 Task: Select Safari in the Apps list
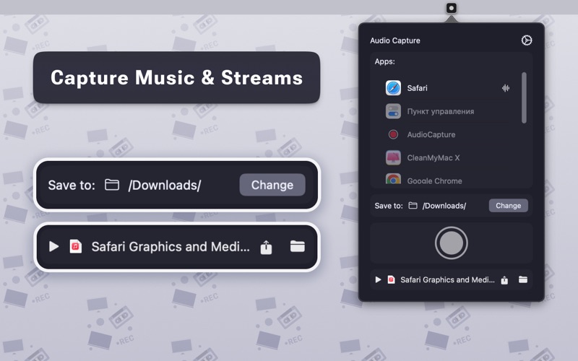(417, 88)
